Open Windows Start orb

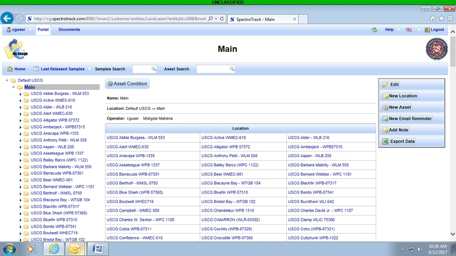tap(9, 249)
